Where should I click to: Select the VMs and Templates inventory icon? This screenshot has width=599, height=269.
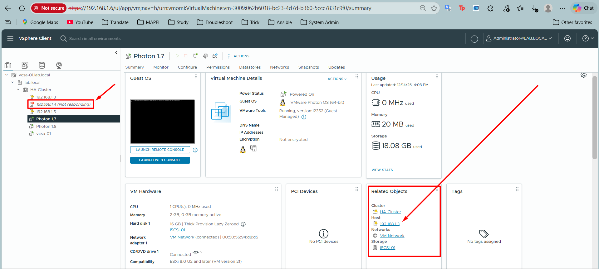coord(25,65)
